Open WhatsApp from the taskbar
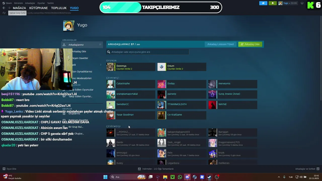 point(180,177)
